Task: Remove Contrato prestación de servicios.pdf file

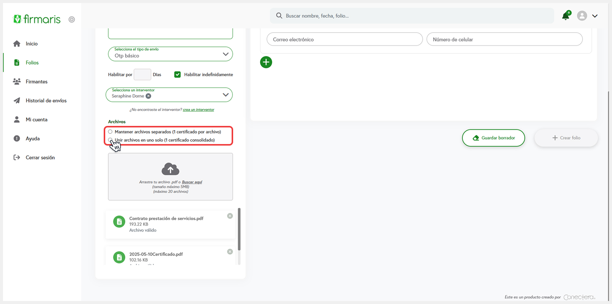Action: click(x=230, y=216)
